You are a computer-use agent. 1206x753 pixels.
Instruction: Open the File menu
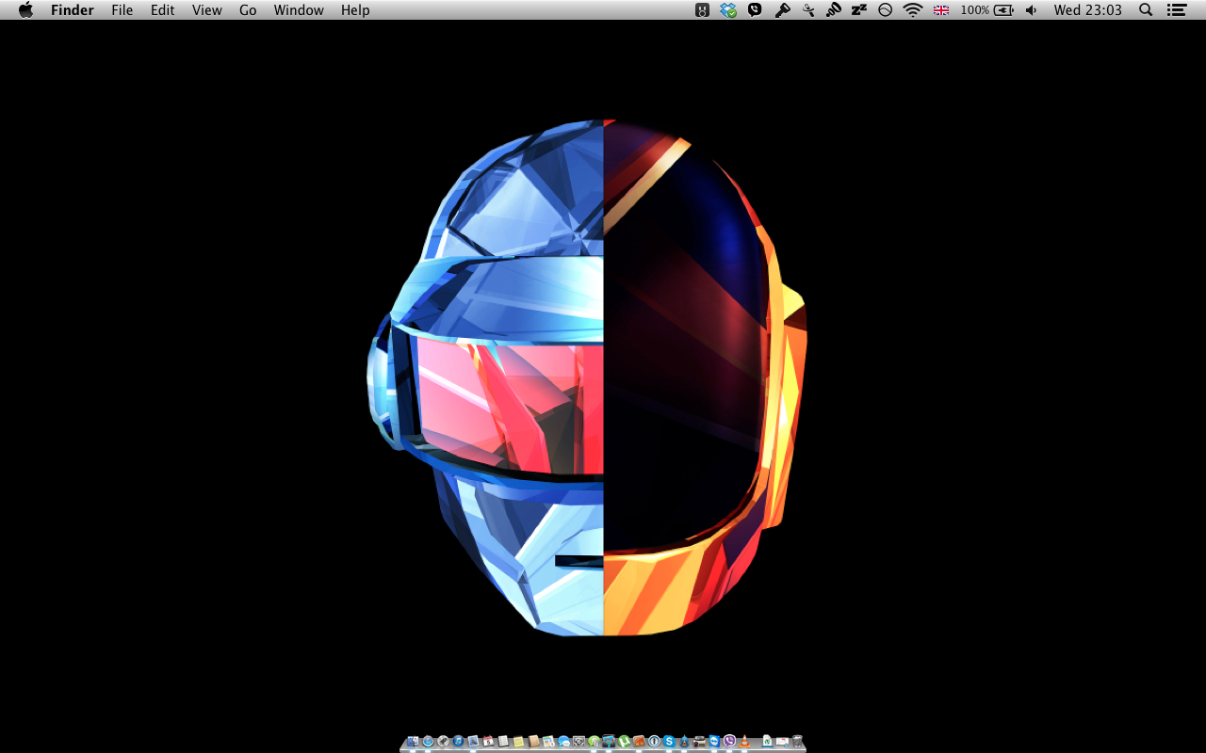pyautogui.click(x=122, y=10)
